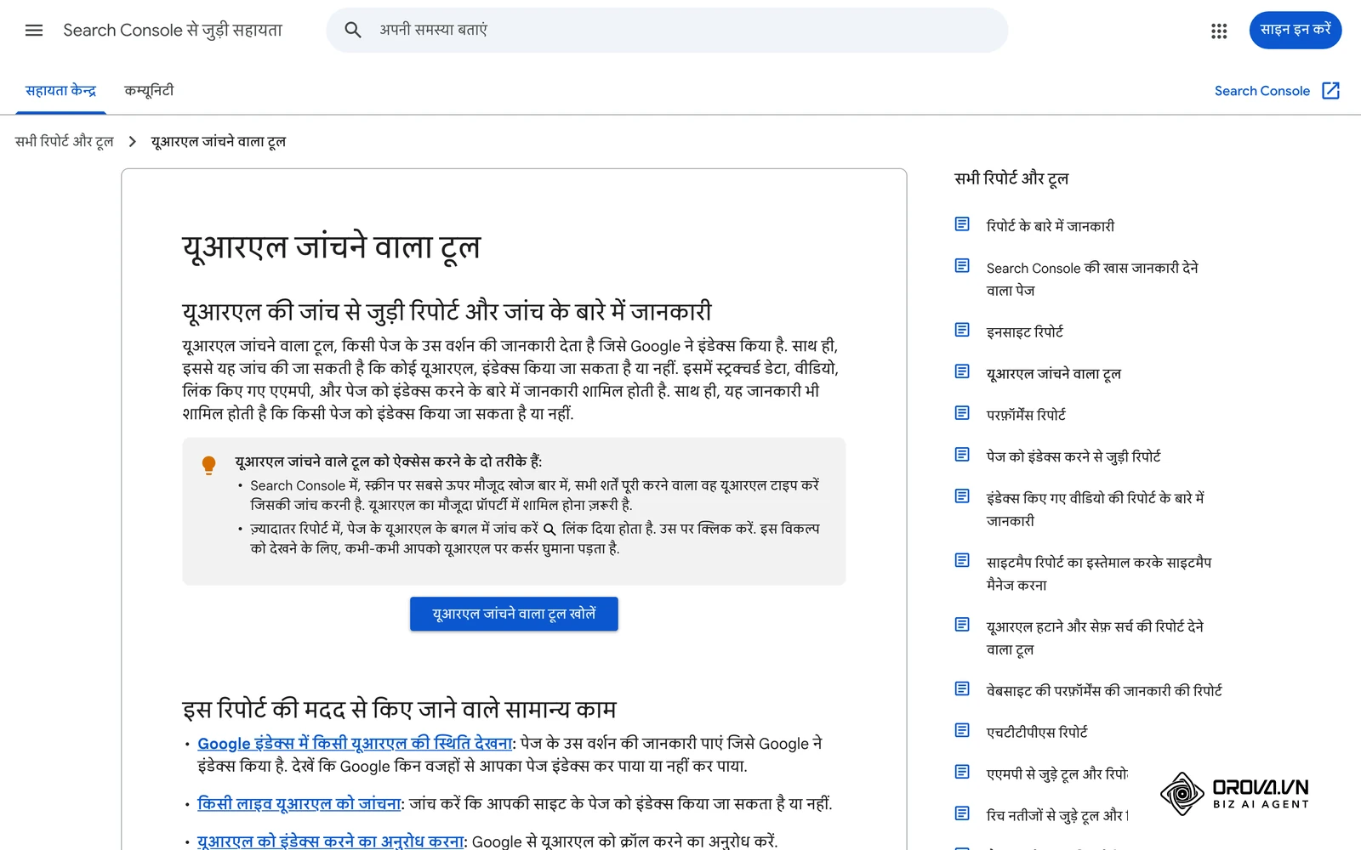Click article icon beside Search Console की खास जानकारी

[962, 266]
